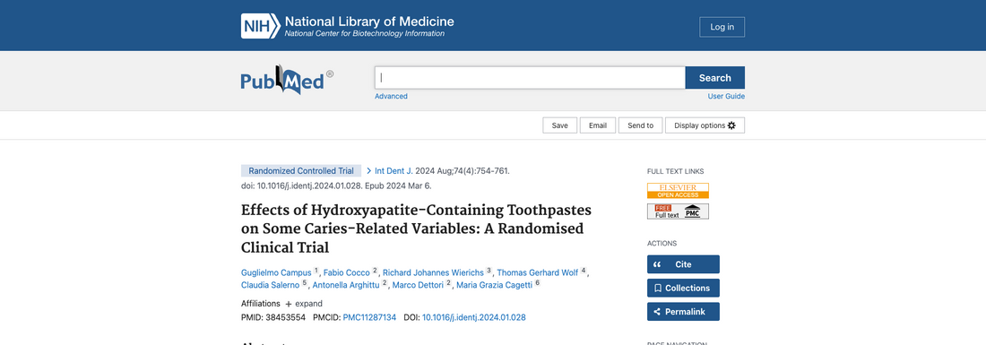Click the Display options gear icon

pyautogui.click(x=731, y=125)
